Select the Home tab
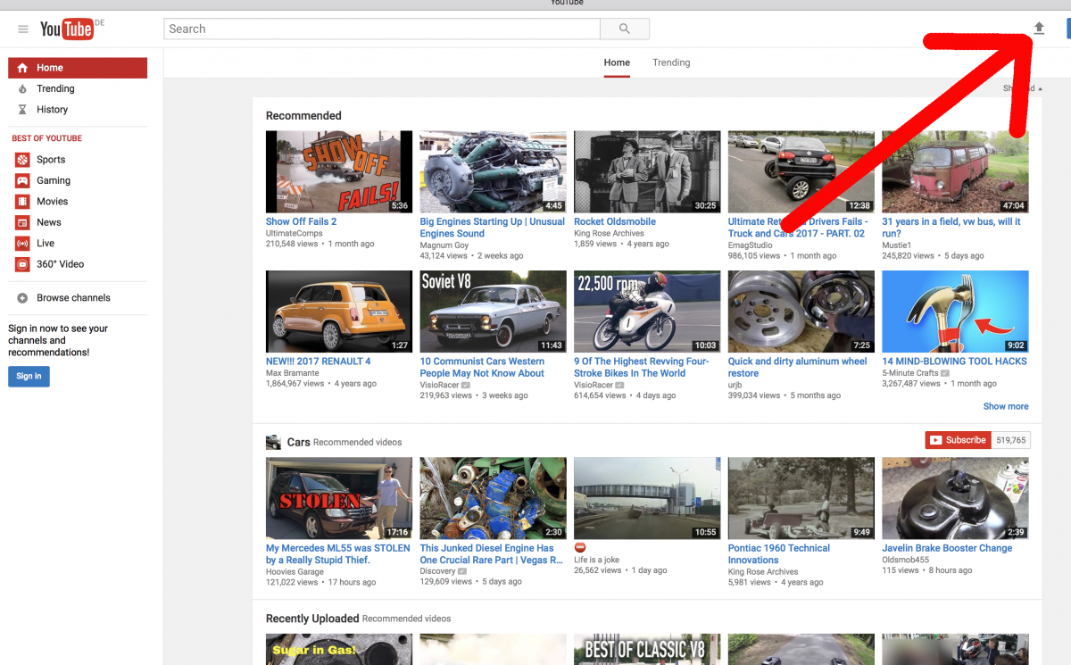 [617, 62]
